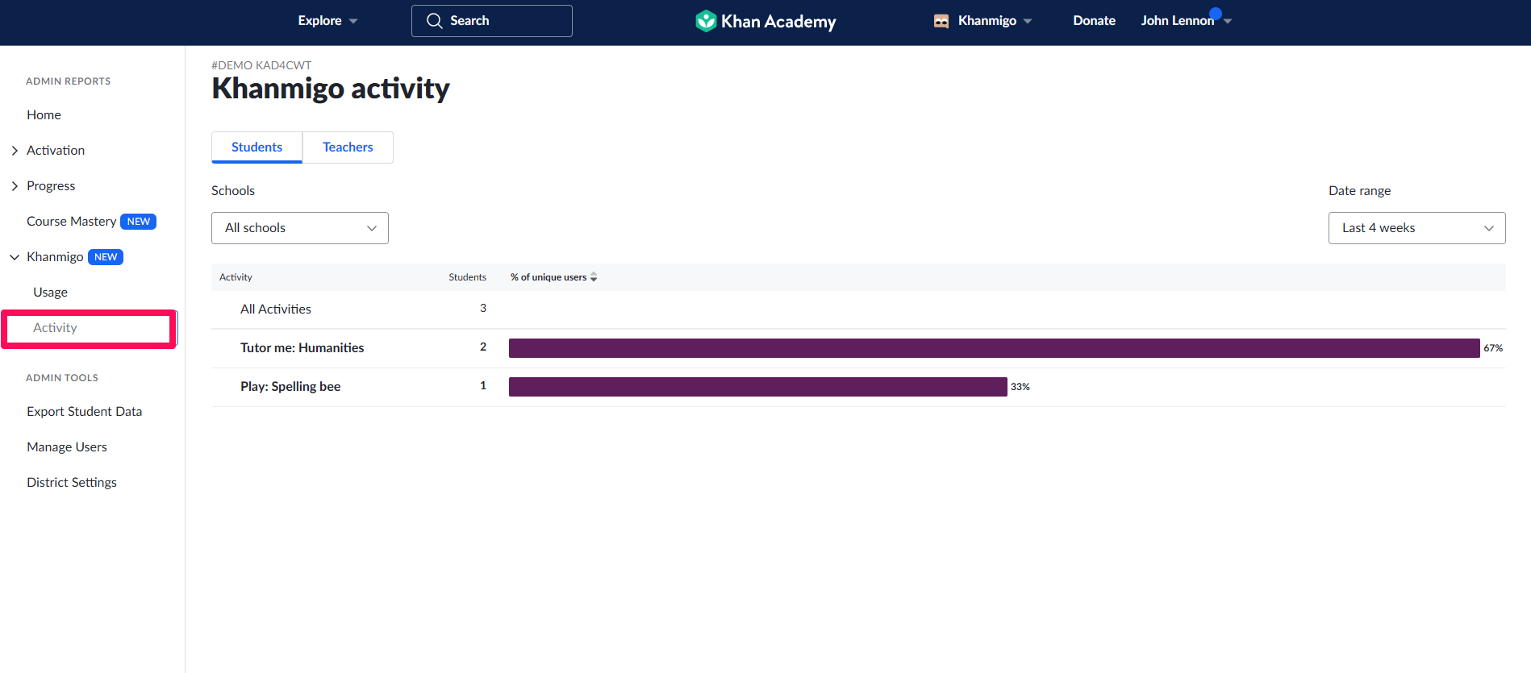
Task: Click the Khanmigo face icon in header
Action: (941, 21)
